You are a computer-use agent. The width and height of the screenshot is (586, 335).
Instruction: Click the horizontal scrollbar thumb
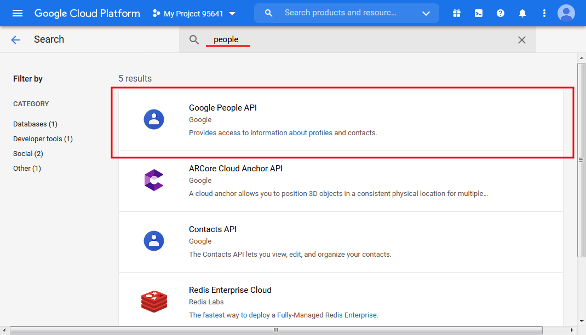(276, 331)
